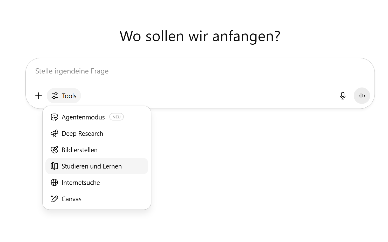
Task: Click the paint palette icon for Bild erstellen
Action: (54, 150)
